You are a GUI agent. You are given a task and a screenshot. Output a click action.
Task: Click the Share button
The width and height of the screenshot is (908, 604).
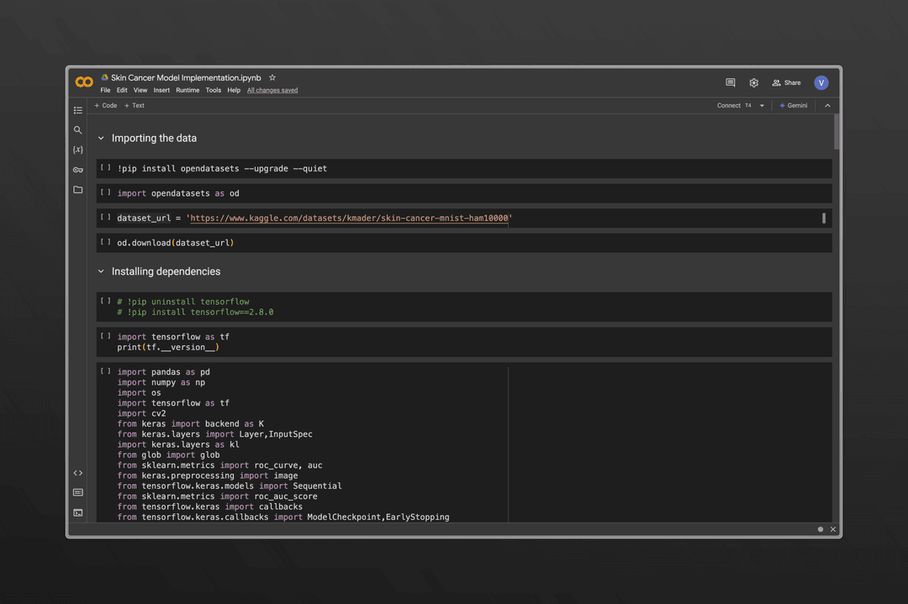787,83
